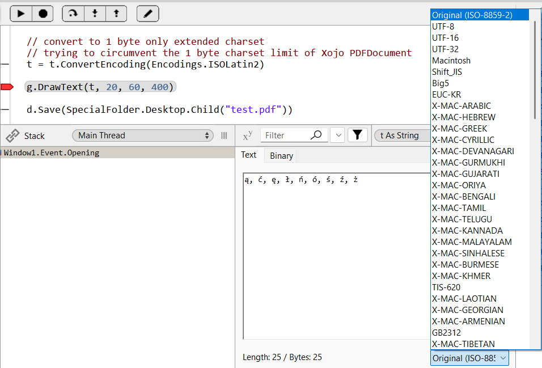Choose UTF-32 from encoding list
The image size is (542, 368).
480,49
